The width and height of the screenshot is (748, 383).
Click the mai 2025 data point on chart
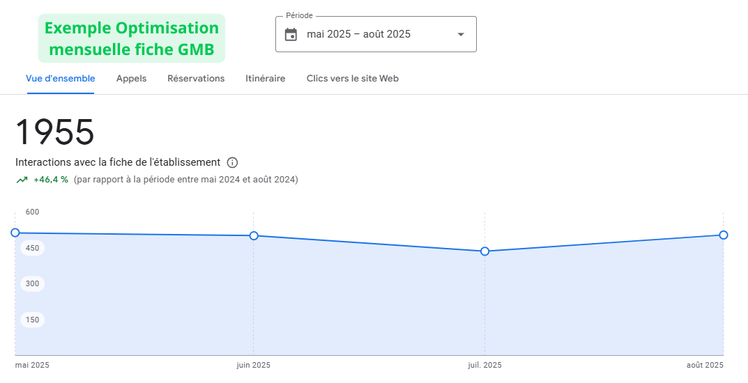point(15,233)
